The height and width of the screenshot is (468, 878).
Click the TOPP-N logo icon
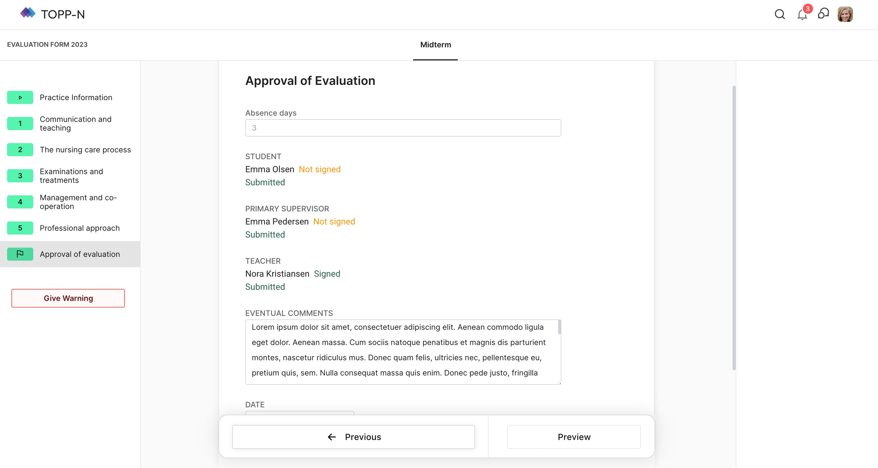tap(27, 13)
